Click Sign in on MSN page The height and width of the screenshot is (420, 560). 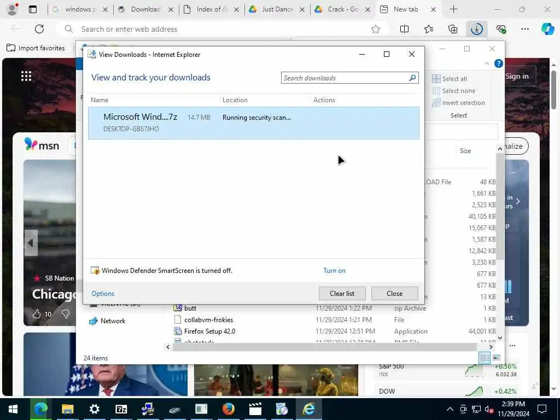(517, 76)
